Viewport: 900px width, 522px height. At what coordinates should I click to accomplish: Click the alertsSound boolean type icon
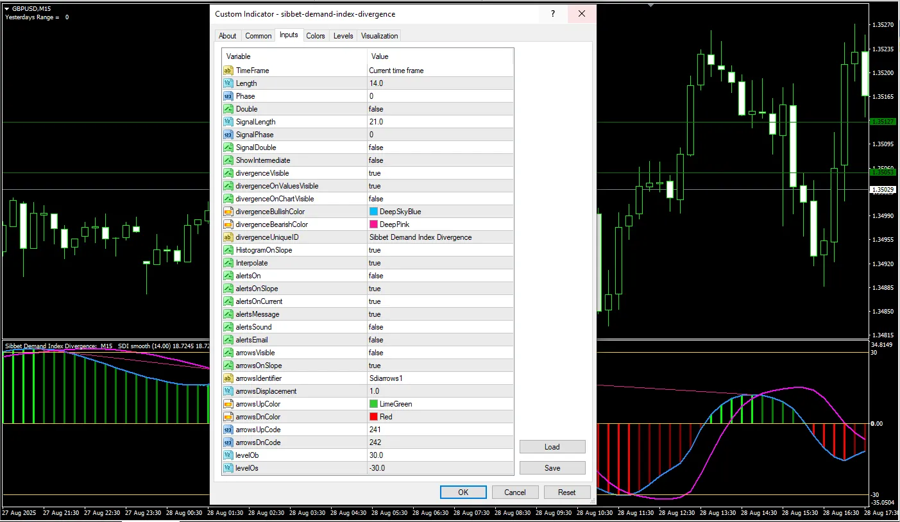(x=228, y=327)
